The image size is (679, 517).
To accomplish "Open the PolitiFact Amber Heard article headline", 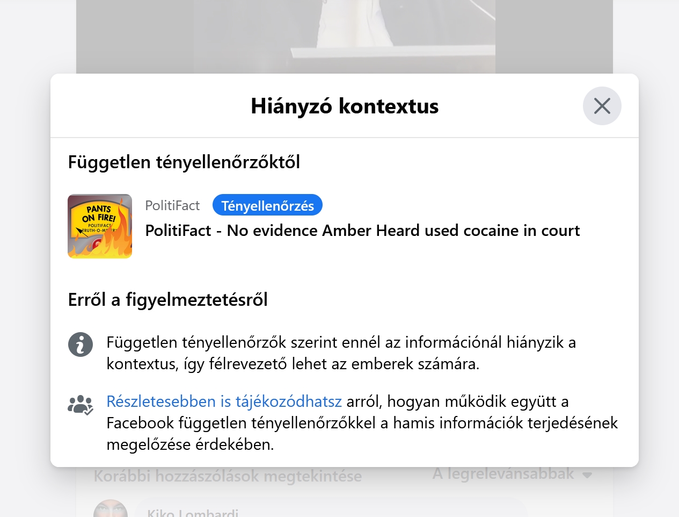I will [362, 231].
